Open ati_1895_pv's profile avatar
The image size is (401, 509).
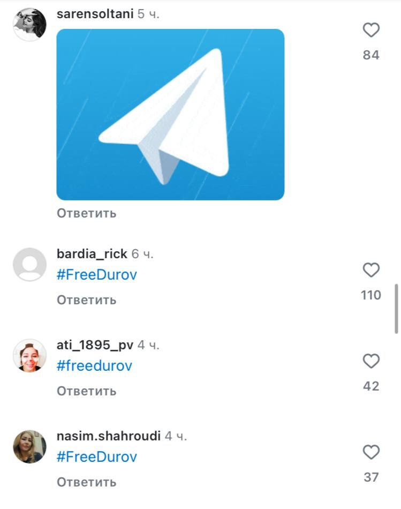[x=29, y=355]
